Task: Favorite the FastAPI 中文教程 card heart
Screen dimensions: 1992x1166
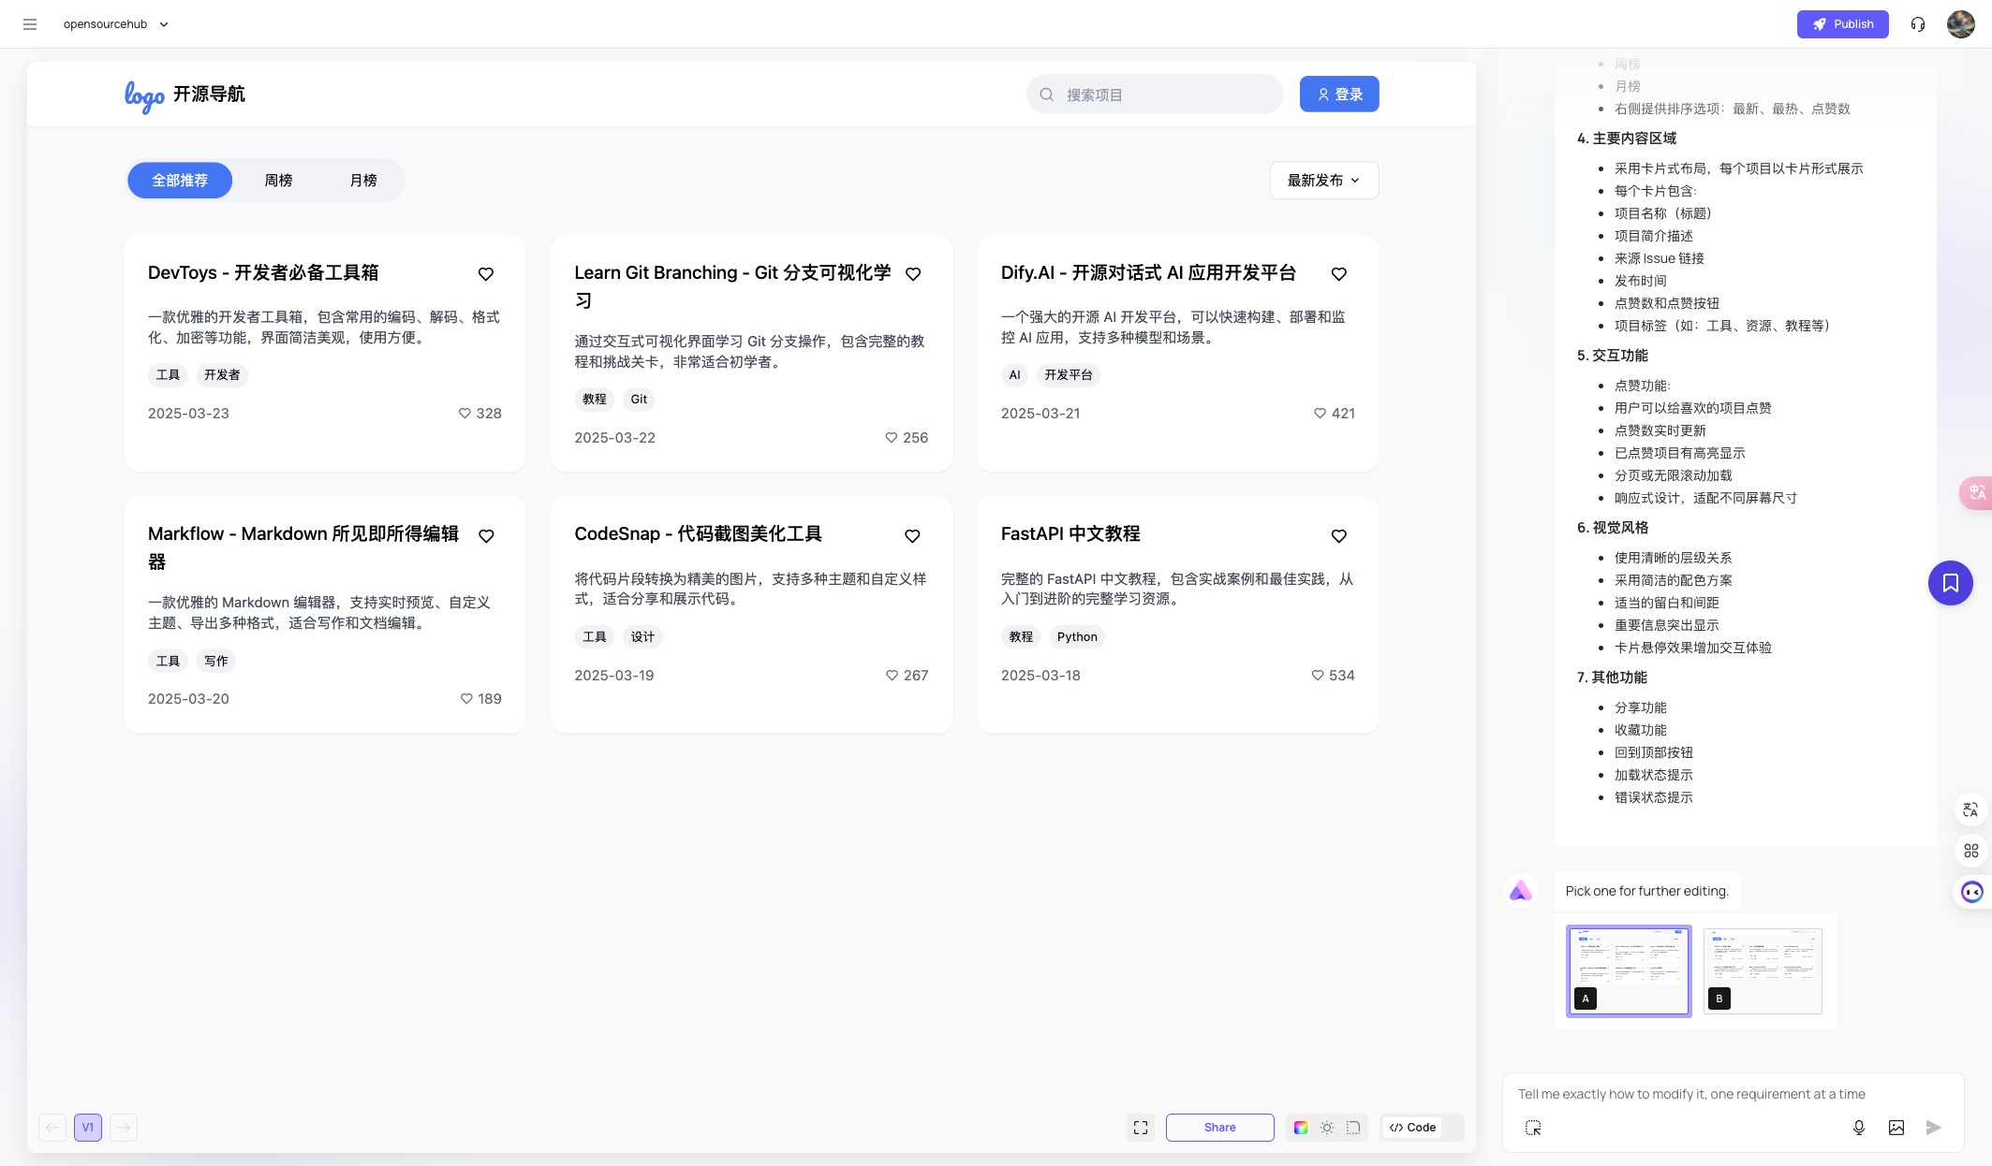Action: 1339,536
